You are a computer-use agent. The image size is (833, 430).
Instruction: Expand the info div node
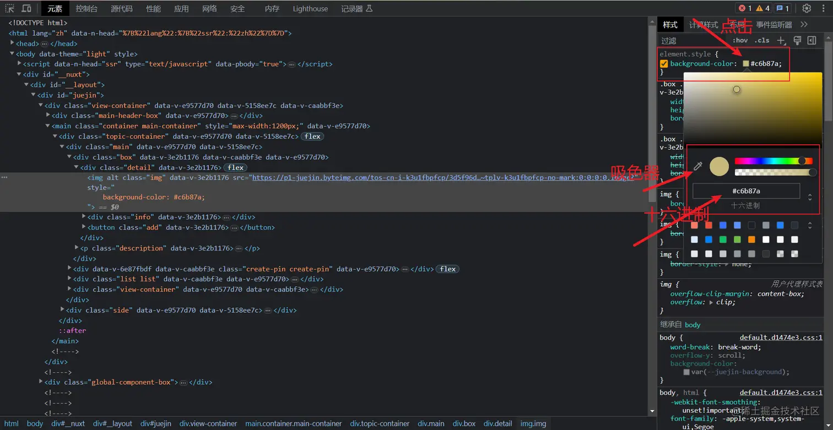[x=84, y=217]
